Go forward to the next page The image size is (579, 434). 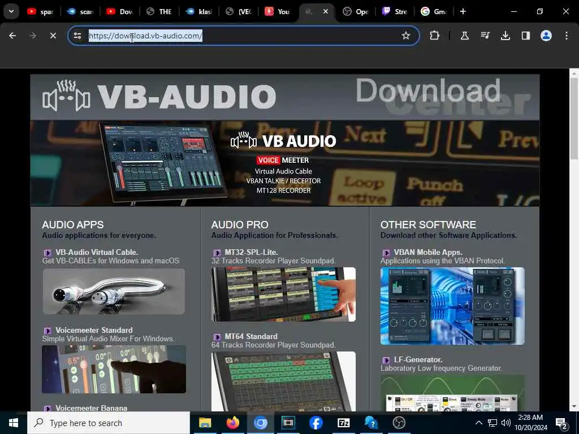(33, 36)
